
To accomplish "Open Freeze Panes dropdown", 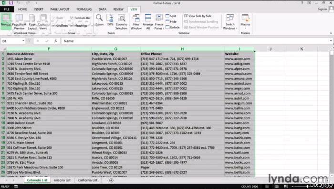I will click(159, 26).
